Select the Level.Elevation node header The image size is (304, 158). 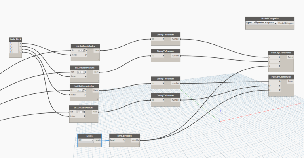(x=124, y=136)
